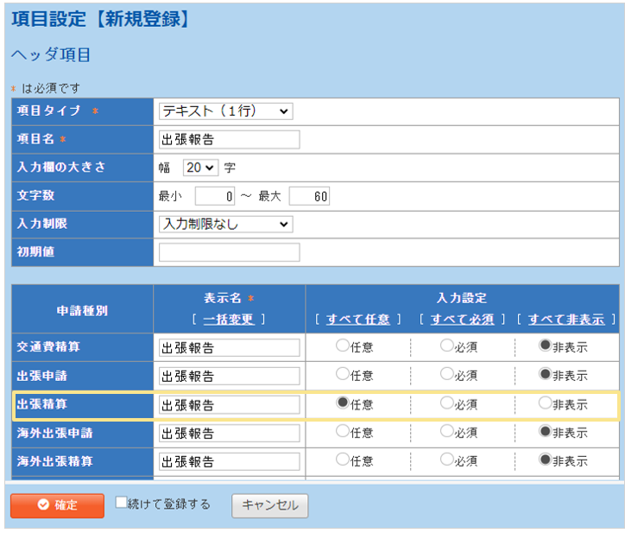Click the 項目名 text field

[230, 140]
